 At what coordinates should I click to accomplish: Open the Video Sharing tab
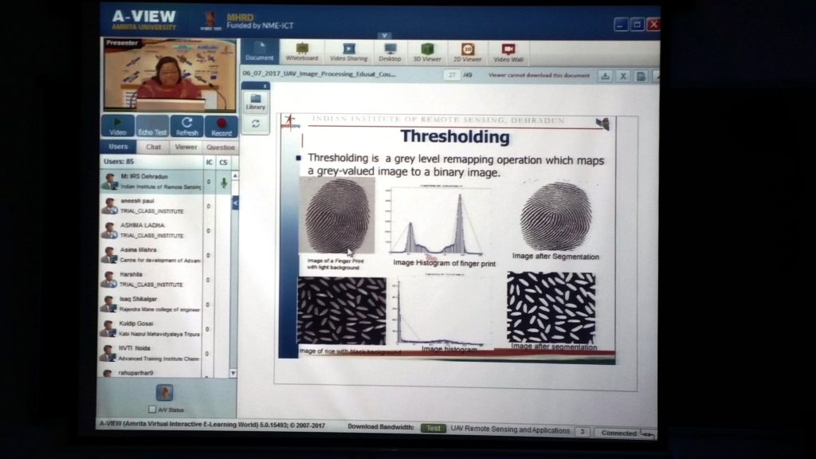click(349, 52)
